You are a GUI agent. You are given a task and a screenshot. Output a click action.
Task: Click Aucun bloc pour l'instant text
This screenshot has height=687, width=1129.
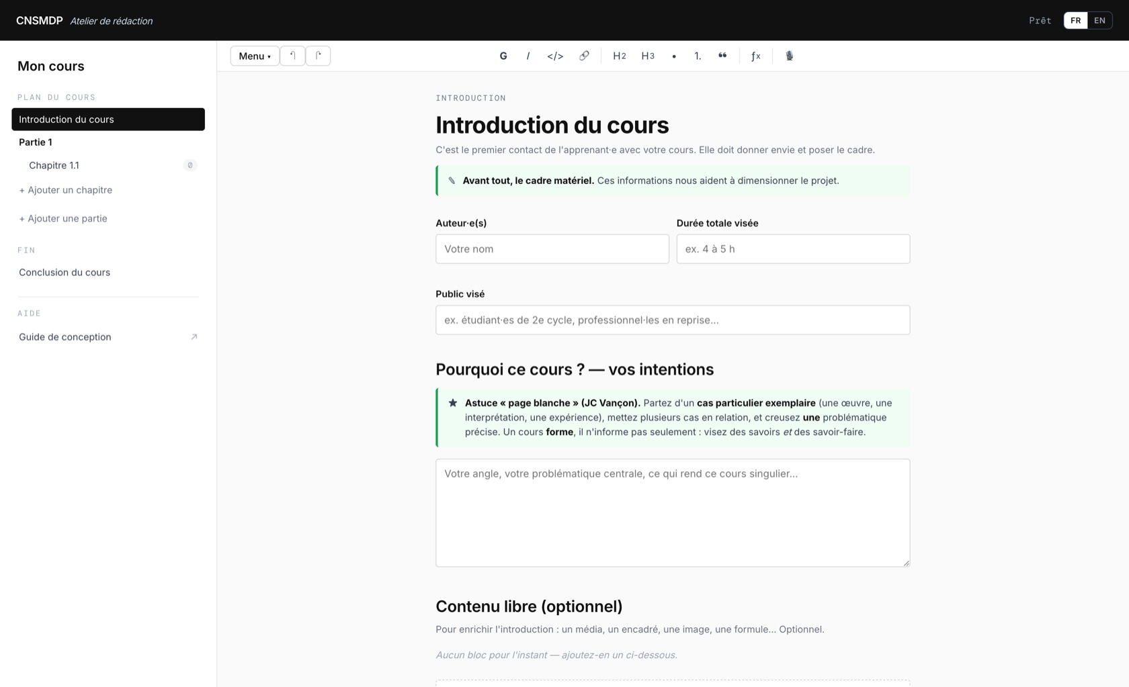(556, 655)
